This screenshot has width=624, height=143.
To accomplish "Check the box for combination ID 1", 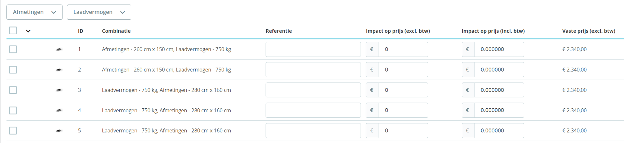I will tap(13, 49).
